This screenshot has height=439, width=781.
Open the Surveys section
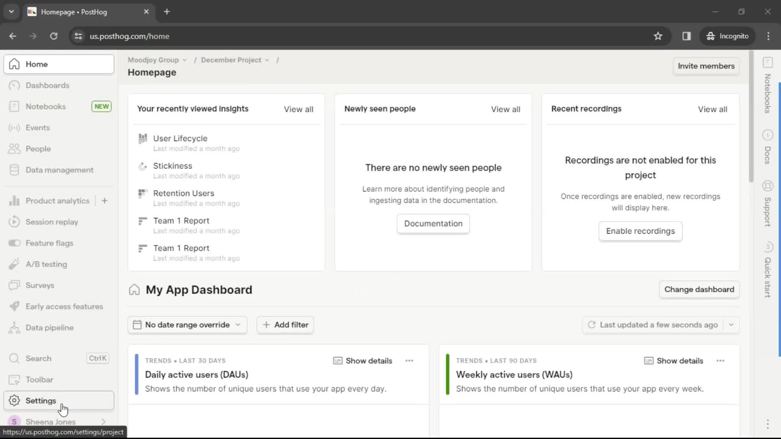click(x=40, y=285)
